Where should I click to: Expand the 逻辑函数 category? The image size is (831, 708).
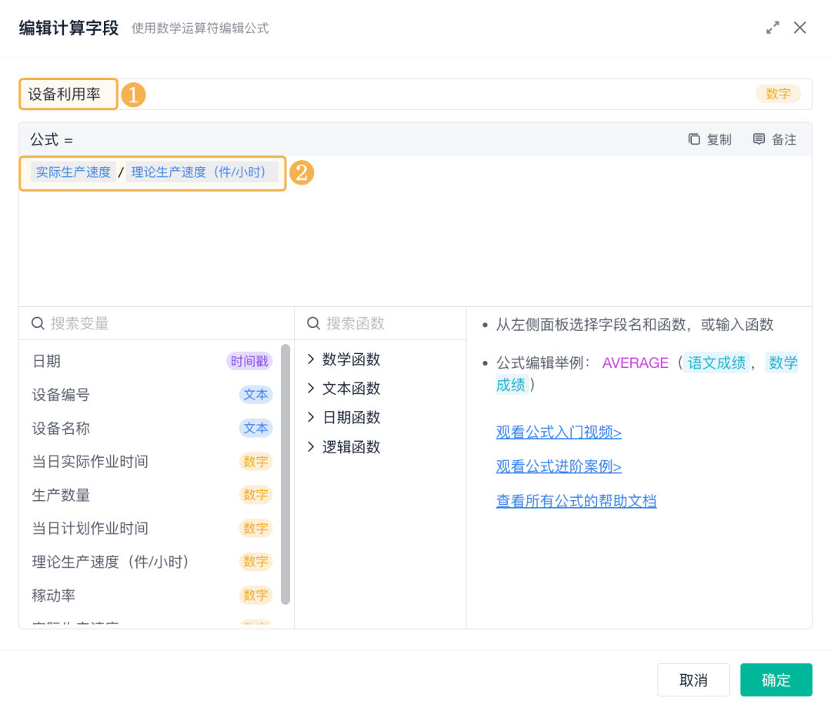pyautogui.click(x=344, y=447)
